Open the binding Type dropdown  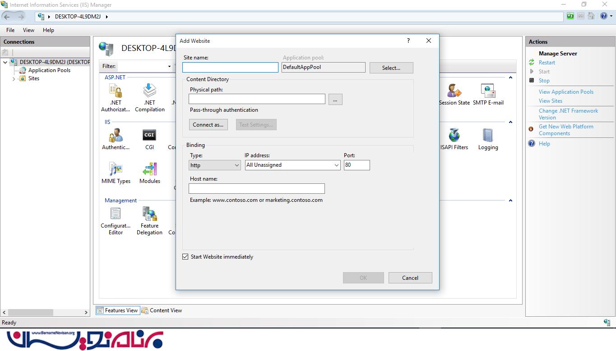[215, 165]
